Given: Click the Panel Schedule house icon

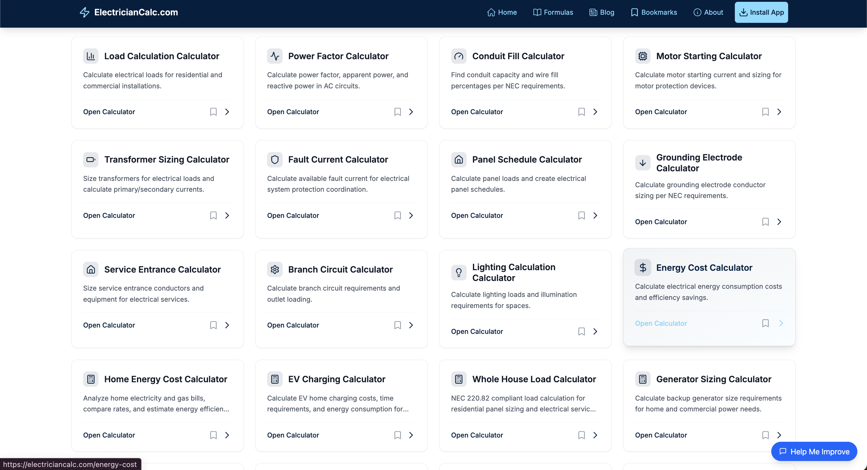Looking at the screenshot, I should [x=459, y=160].
